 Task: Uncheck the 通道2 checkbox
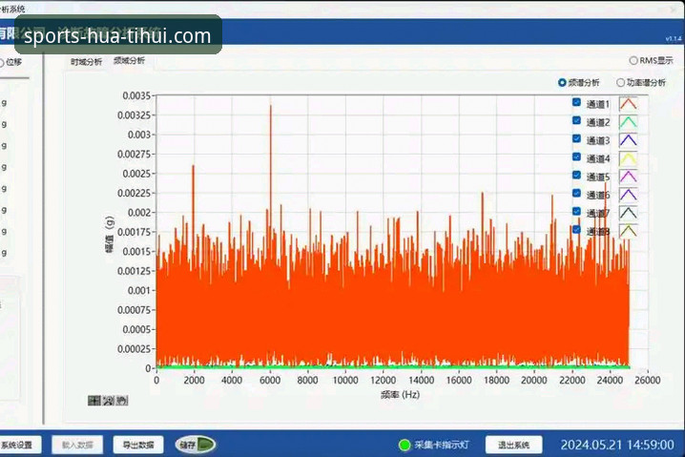click(x=576, y=120)
